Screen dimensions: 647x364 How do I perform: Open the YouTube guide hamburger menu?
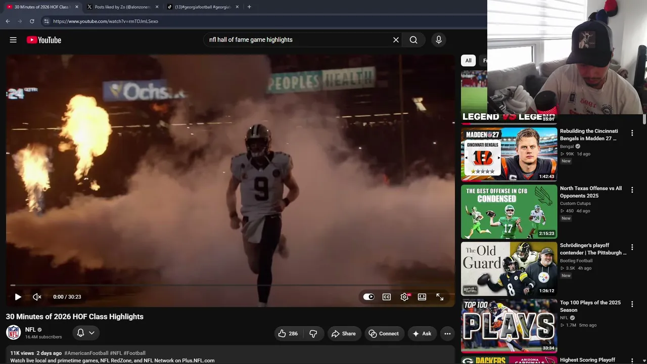[13, 40]
